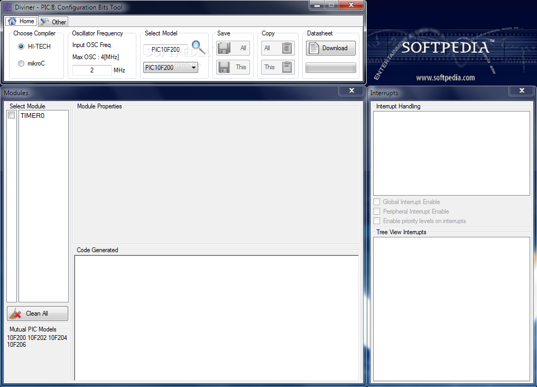Click the Mutual PIC Models list text
This screenshot has width=537, height=387.
click(37, 341)
